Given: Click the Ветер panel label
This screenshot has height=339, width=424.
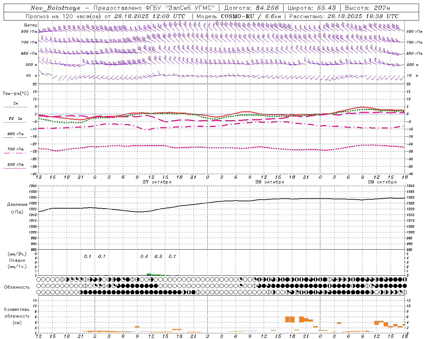Looking at the screenshot, I should coord(30,25).
